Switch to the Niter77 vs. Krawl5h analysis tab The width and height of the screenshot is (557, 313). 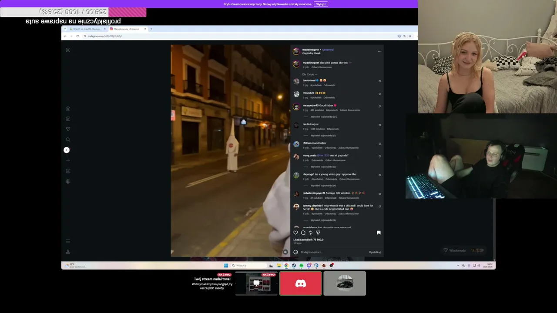click(x=87, y=29)
